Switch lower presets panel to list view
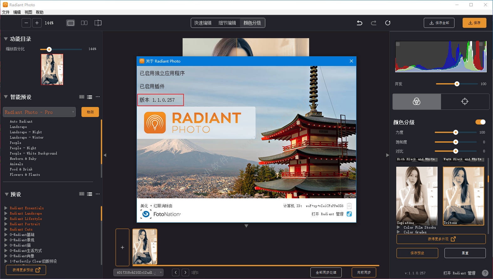The height and width of the screenshot is (279, 493). [x=90, y=194]
